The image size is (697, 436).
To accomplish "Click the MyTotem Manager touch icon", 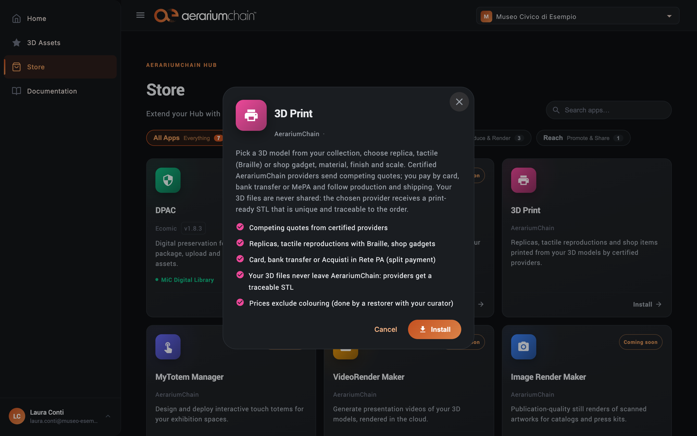I will 168,347.
